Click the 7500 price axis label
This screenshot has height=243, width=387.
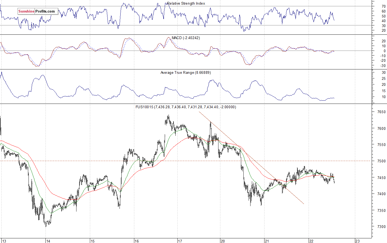pyautogui.click(x=381, y=161)
